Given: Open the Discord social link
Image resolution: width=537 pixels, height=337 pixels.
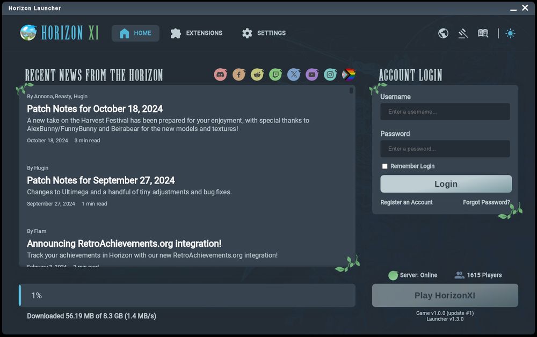Looking at the screenshot, I should [220, 75].
